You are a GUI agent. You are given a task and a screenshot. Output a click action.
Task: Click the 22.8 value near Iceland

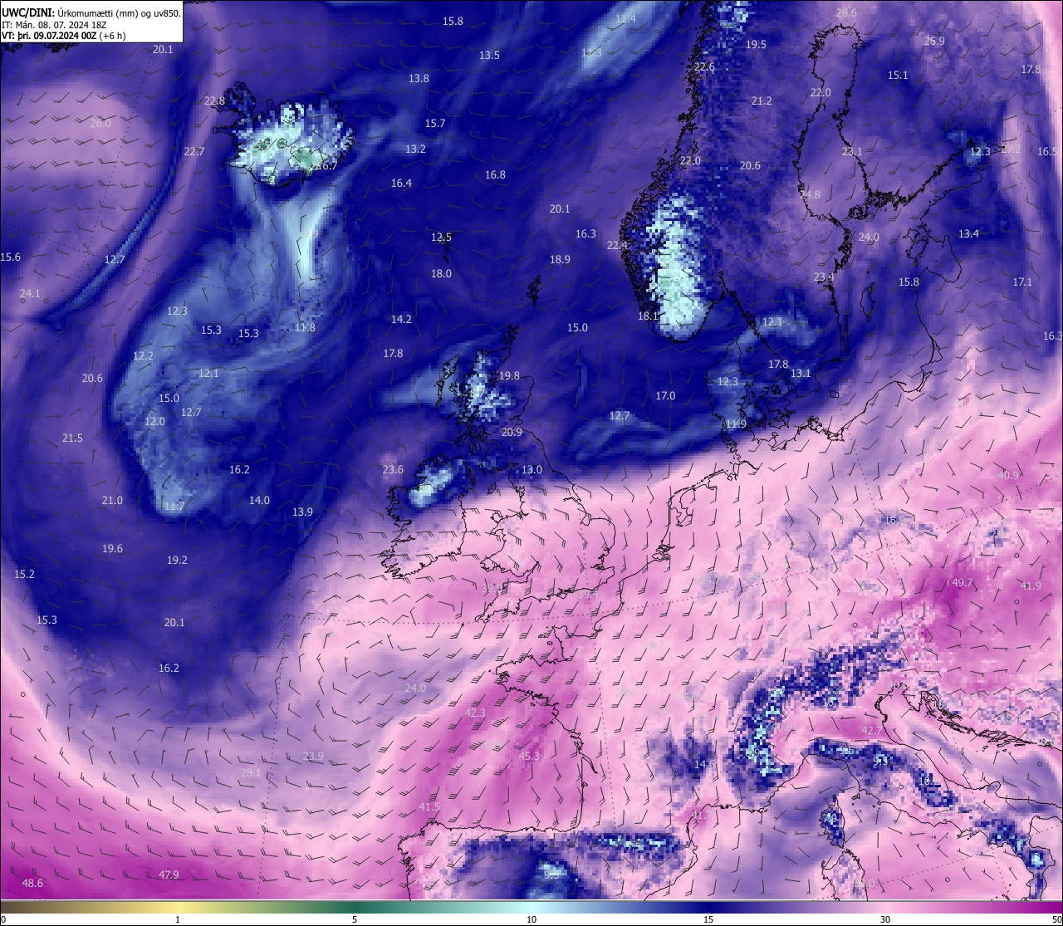(214, 101)
